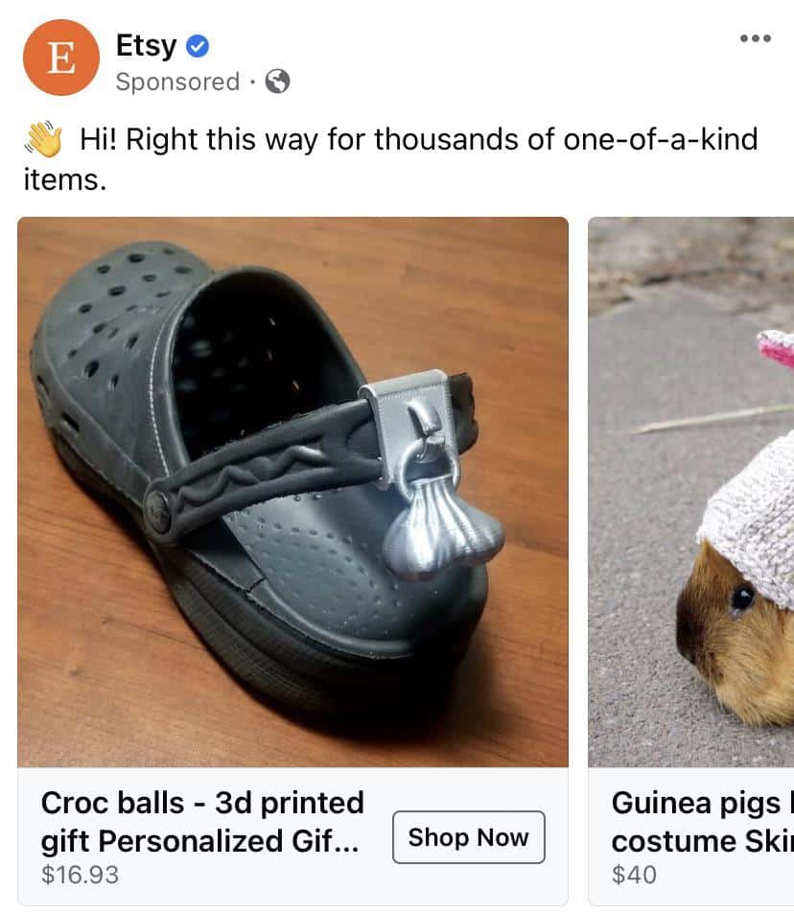This screenshot has height=914, width=794.
Task: Click the Croc balls ad card footer
Action: tap(292, 836)
